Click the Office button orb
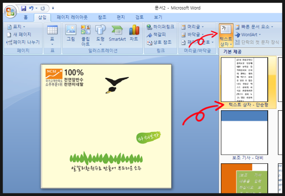285x196 pixels. (10, 12)
